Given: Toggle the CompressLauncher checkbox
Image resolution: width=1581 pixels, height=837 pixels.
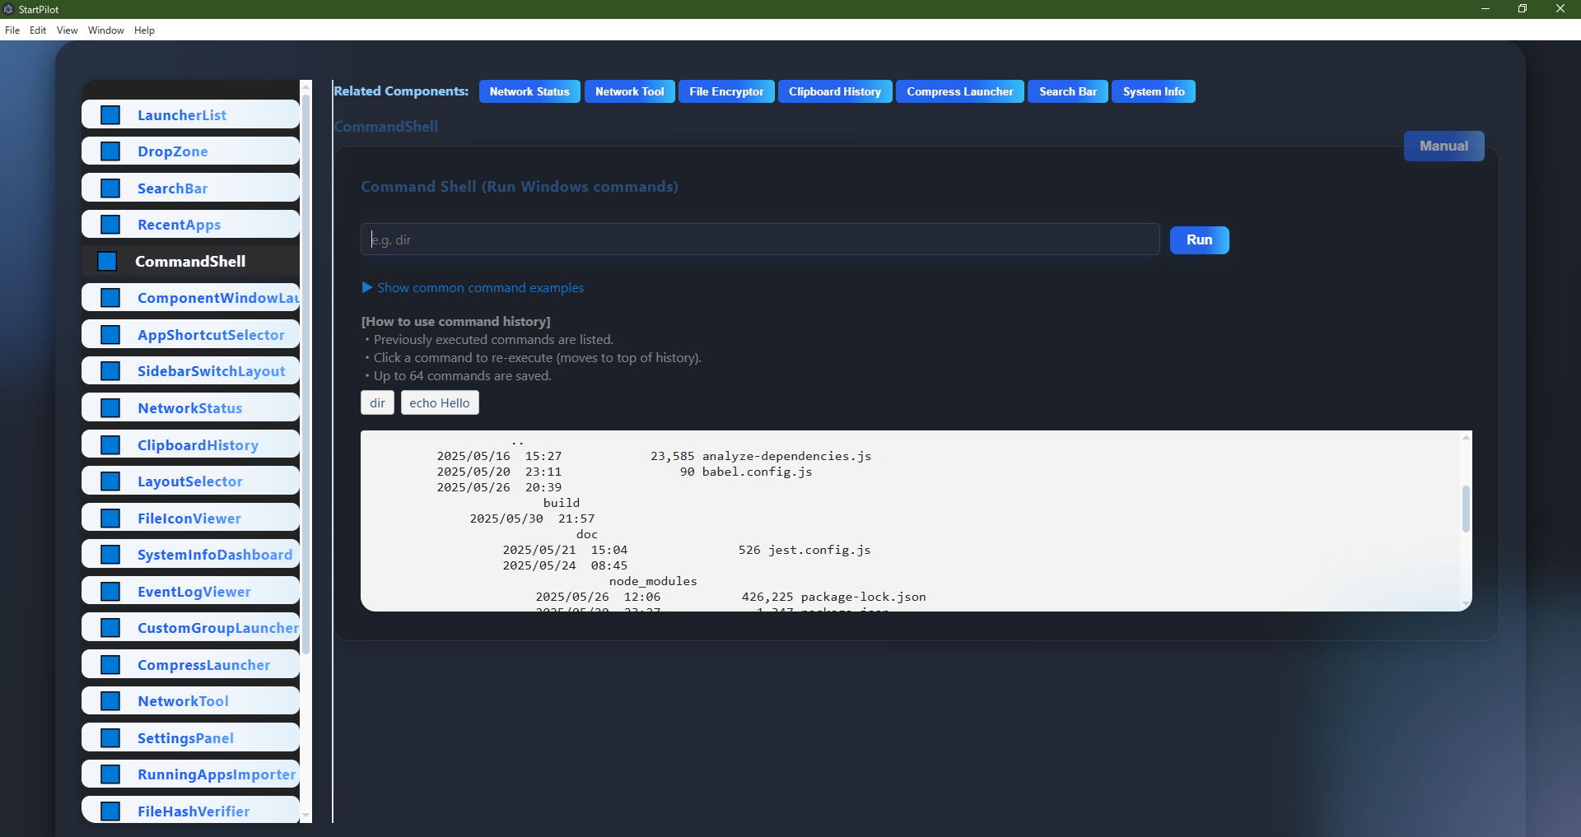Looking at the screenshot, I should coord(110,664).
